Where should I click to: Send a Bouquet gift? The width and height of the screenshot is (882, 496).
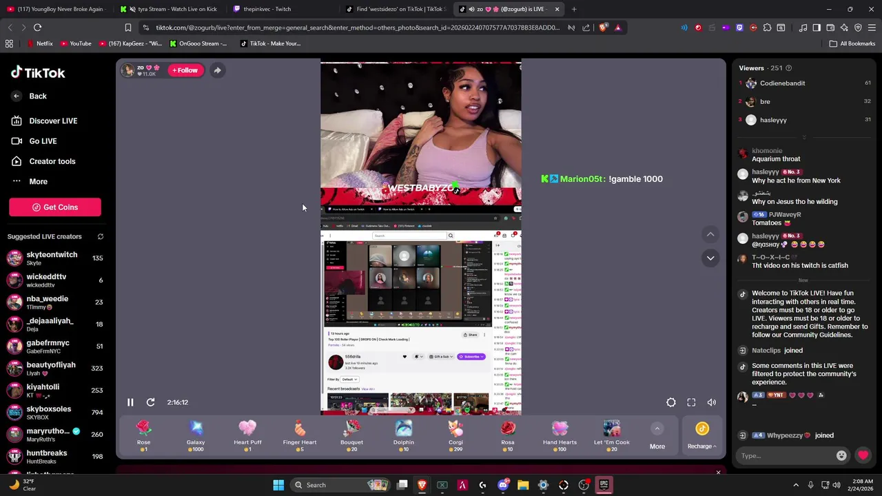[351, 435]
